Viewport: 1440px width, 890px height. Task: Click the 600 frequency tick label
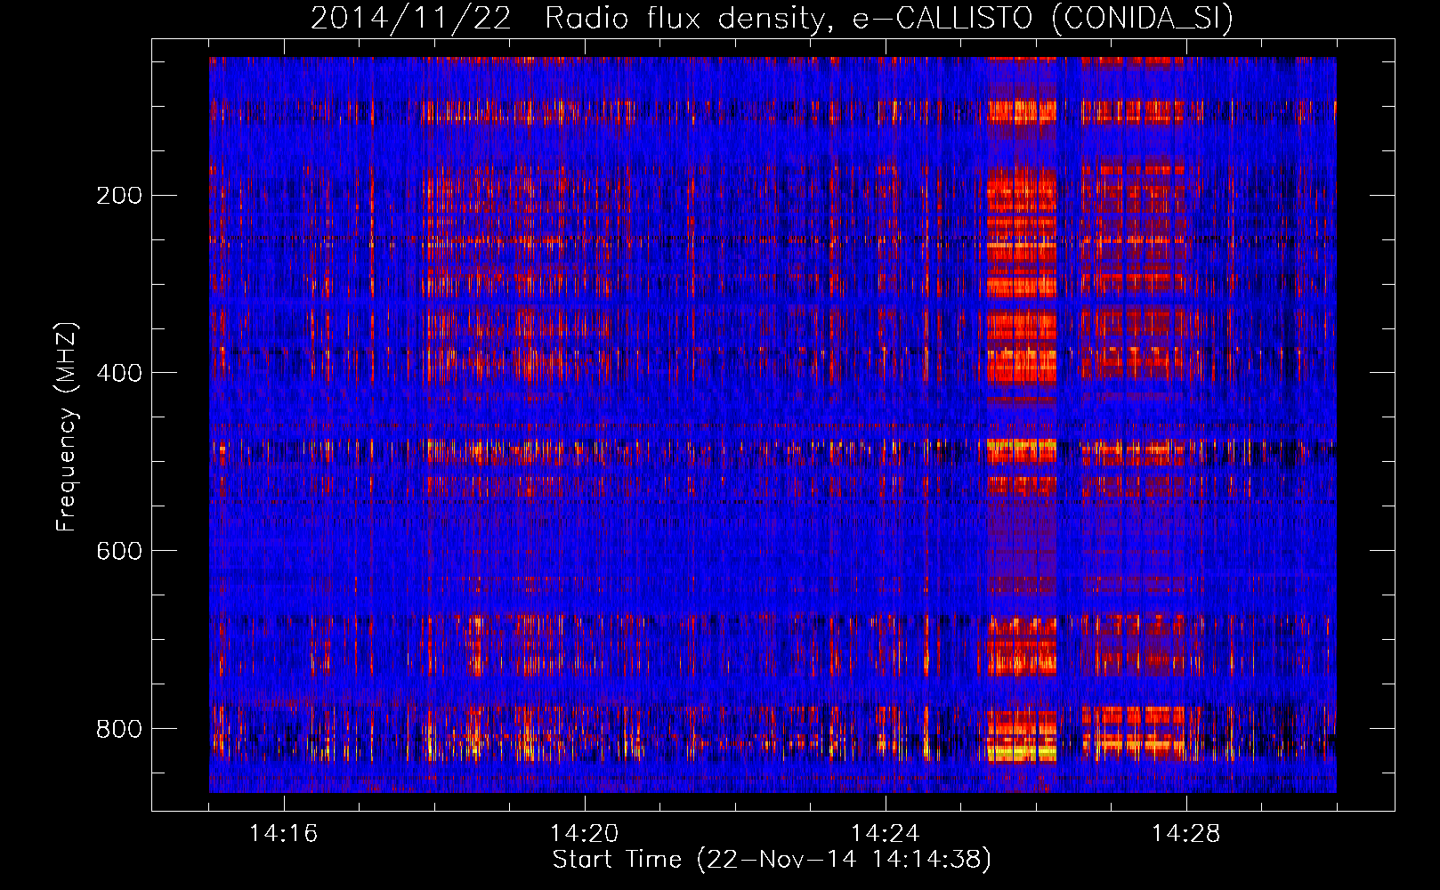(118, 551)
